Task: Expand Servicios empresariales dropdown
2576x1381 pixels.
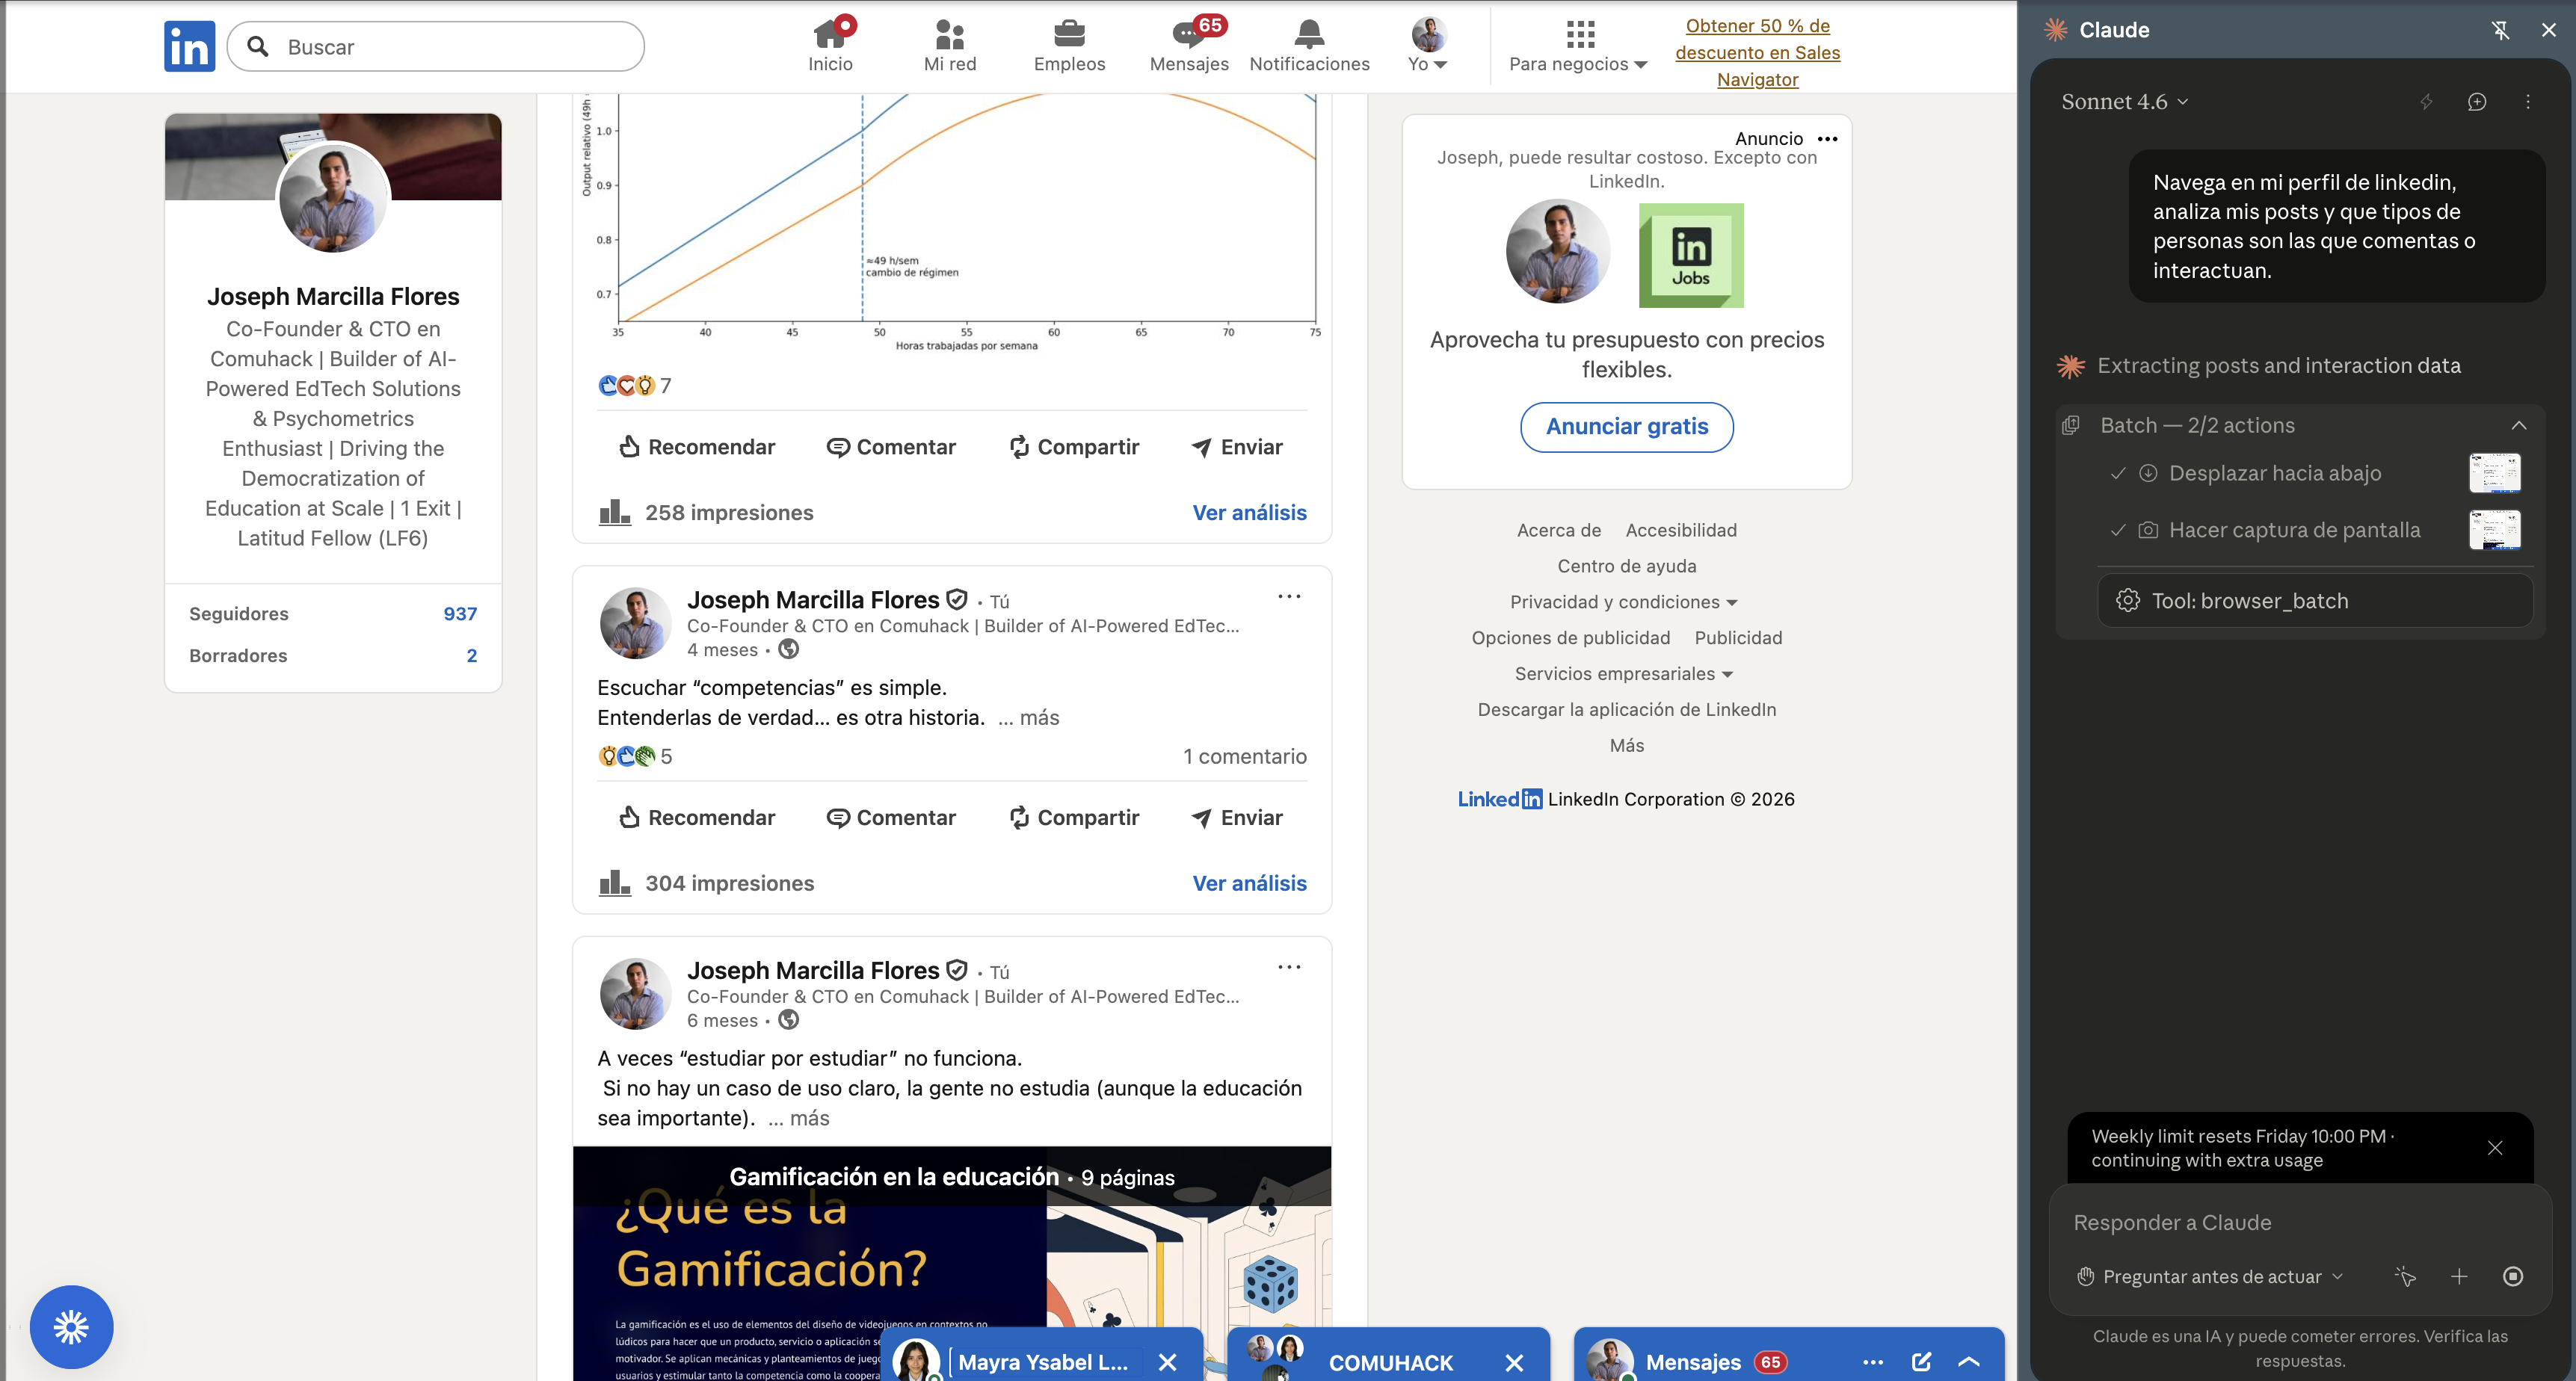Action: pos(1623,674)
